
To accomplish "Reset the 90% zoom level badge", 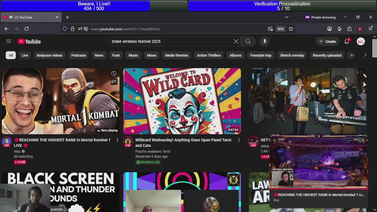I will (280, 29).
